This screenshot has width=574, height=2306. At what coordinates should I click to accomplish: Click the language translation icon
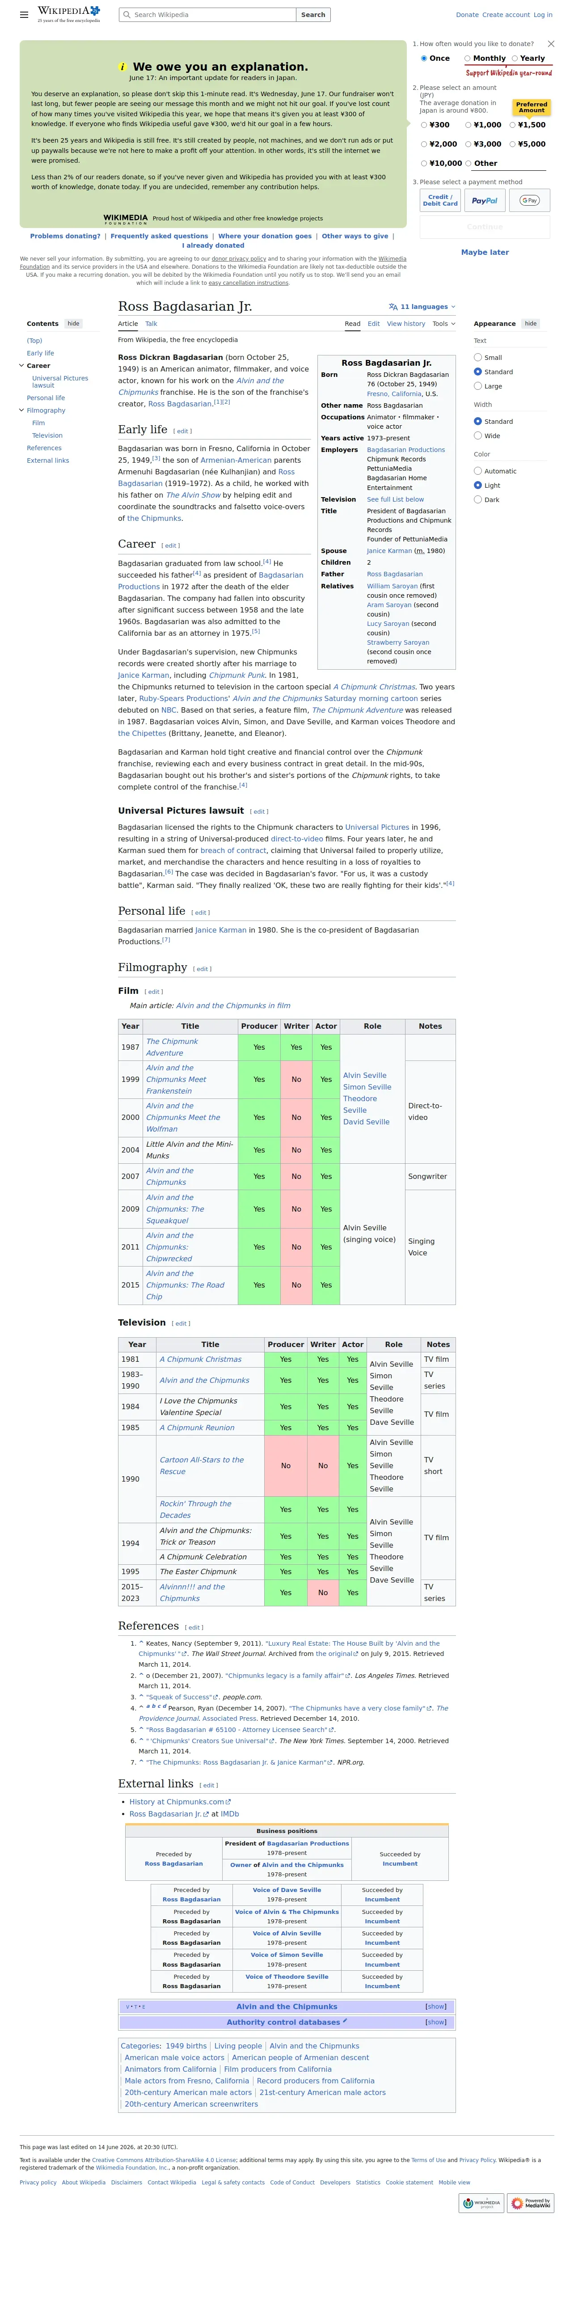pos(393,307)
